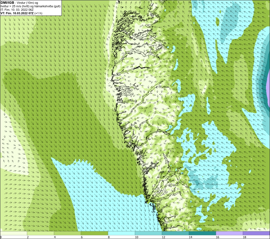Click the 14–16 m/s dark teal legend swatch
This screenshot has width=270, height=239.
(202, 233)
